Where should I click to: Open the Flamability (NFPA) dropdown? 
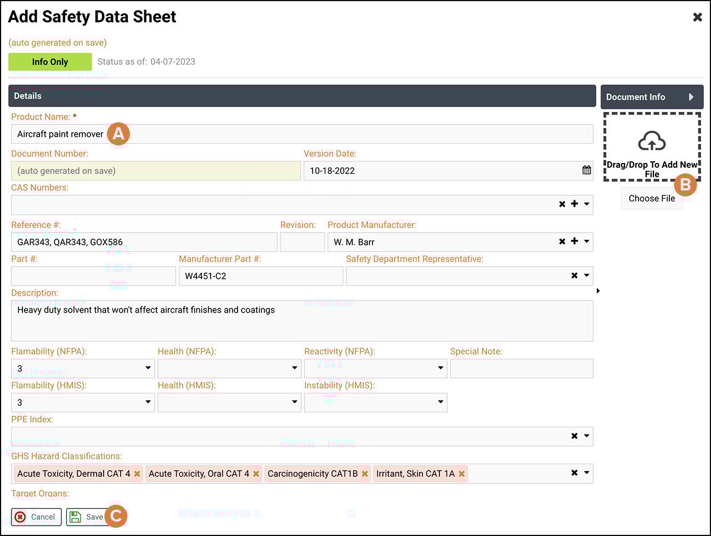click(x=148, y=368)
